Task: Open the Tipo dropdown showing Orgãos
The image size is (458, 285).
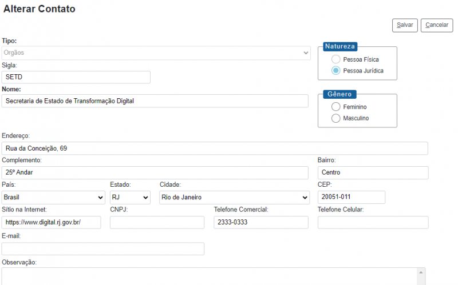Action: click(156, 53)
